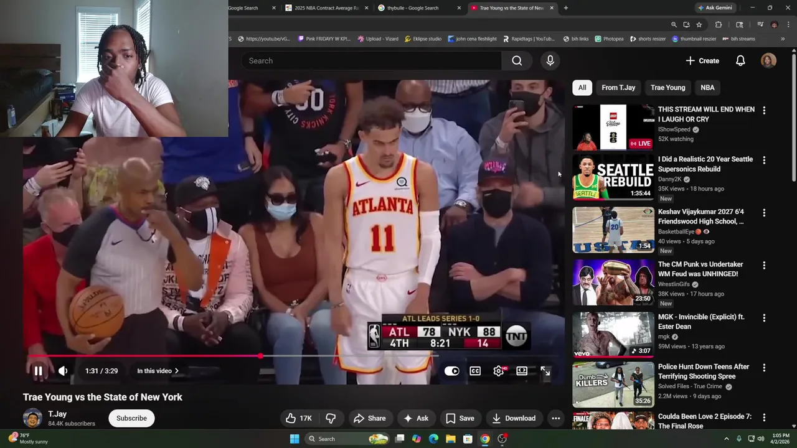Open IShowSpeed live stream thumbnail
Screen dimensions: 797x448
click(x=613, y=127)
